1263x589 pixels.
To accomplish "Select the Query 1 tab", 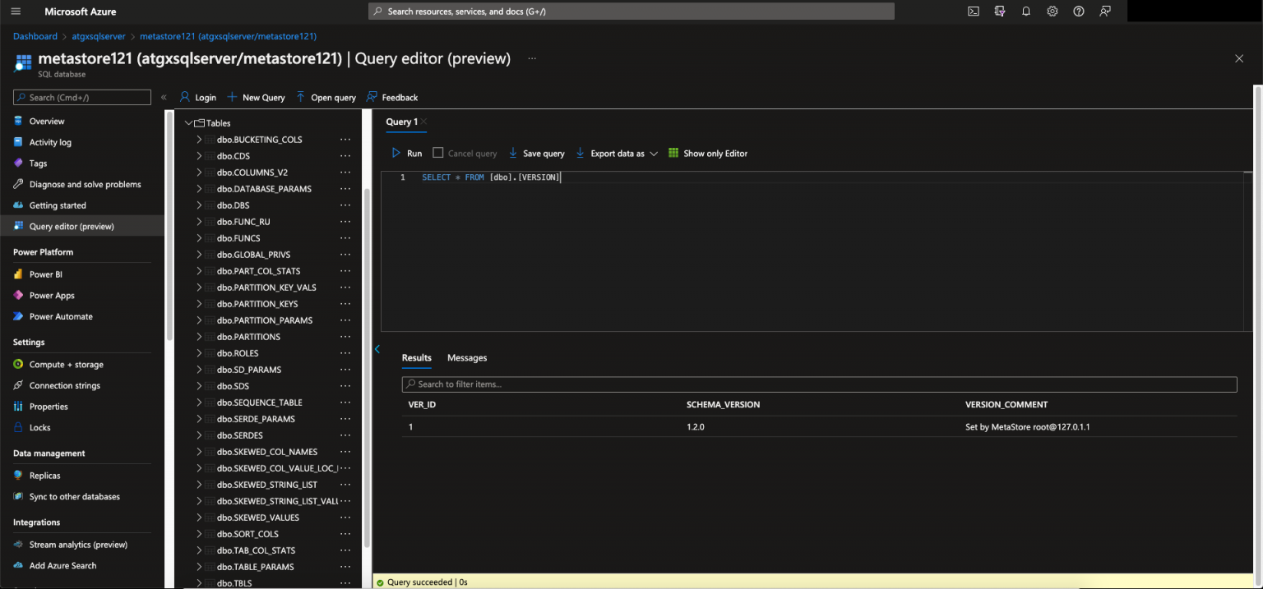I will click(400, 121).
